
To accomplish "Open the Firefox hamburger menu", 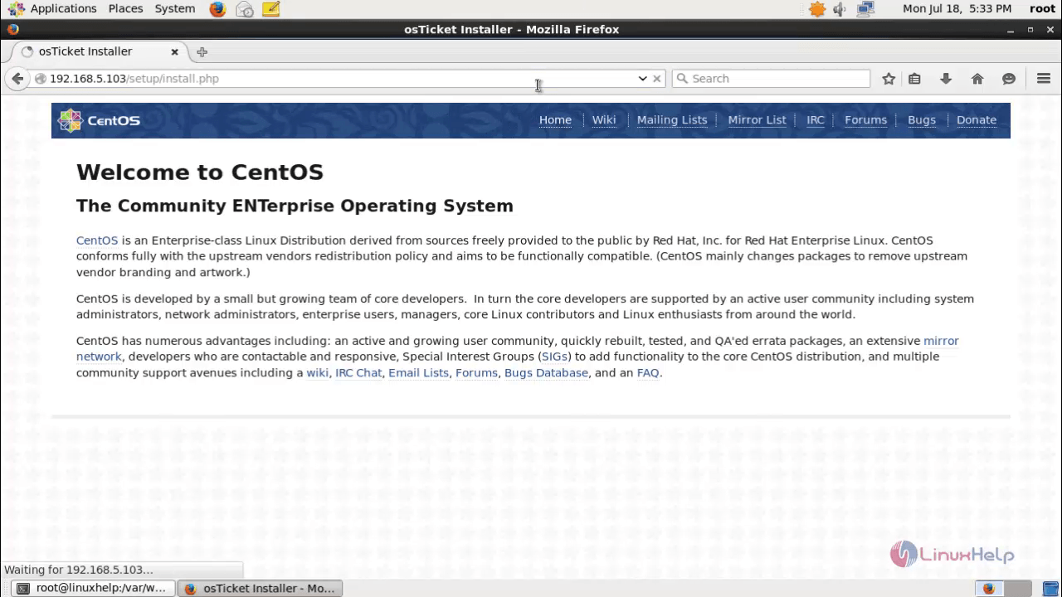I will 1044,79.
